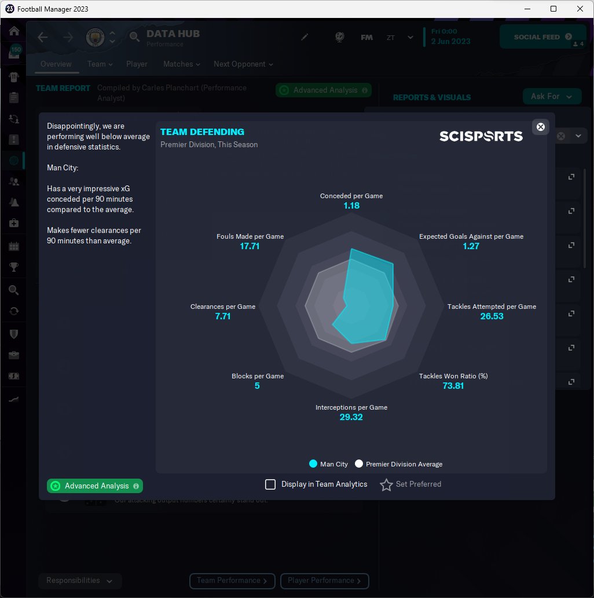The image size is (594, 598).
Task: Open the Inbox with 150 badge
Action: (14, 53)
